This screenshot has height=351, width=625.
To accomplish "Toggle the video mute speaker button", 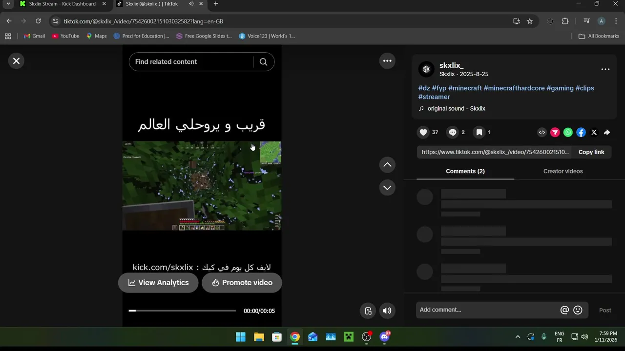I will [387, 311].
